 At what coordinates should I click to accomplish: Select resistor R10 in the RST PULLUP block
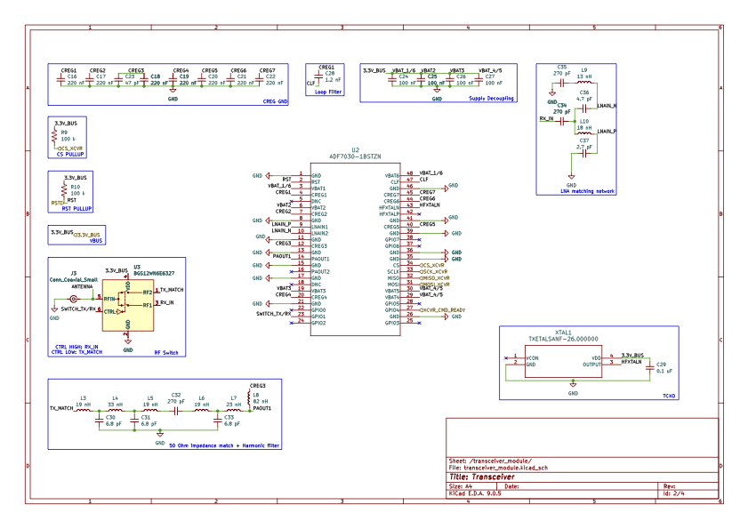pos(66,191)
